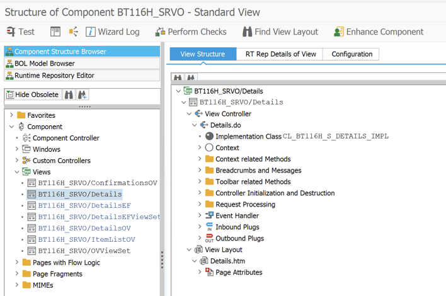Select the BT116H_SRVO/ItemListOV view
Screen dimensions: 446x296
click(x=86, y=240)
